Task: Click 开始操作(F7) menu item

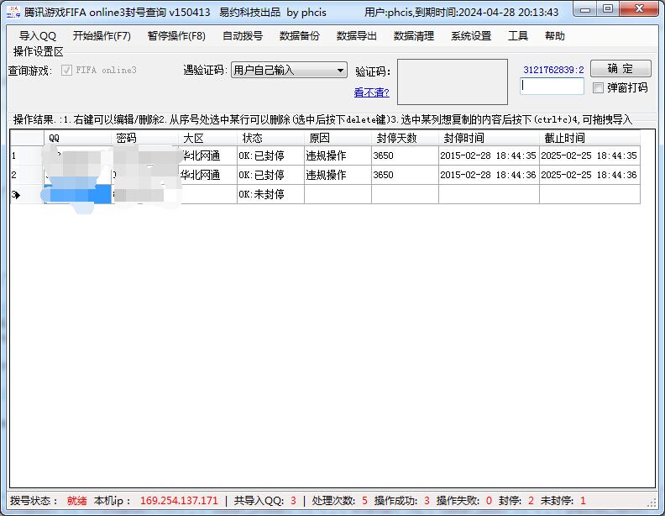Action: coord(102,36)
